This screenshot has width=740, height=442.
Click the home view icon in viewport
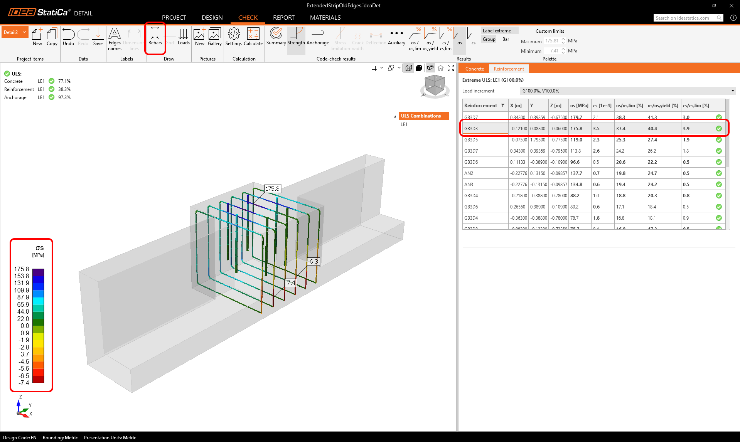pos(440,68)
